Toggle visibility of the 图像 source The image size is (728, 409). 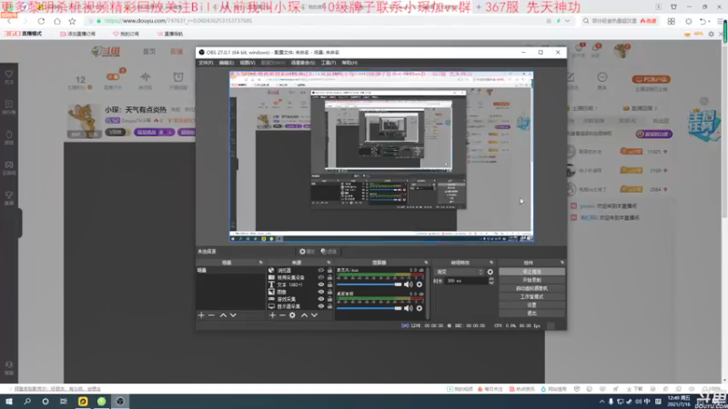click(321, 292)
